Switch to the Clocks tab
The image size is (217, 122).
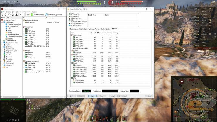(103, 29)
